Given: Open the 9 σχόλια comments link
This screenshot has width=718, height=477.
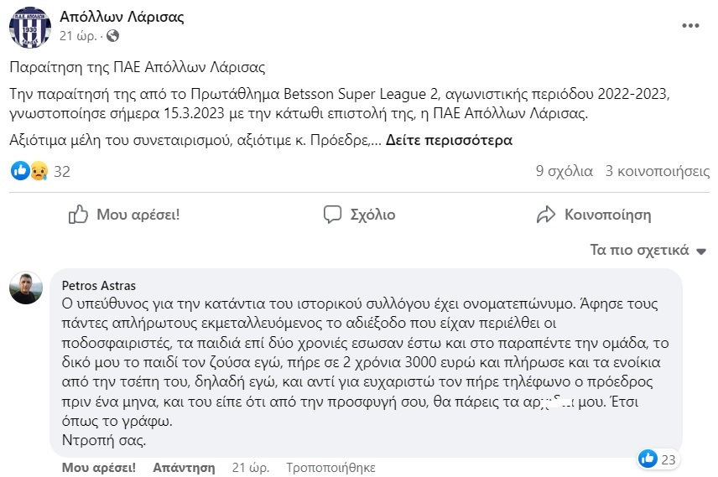Looking at the screenshot, I should coord(565,171).
